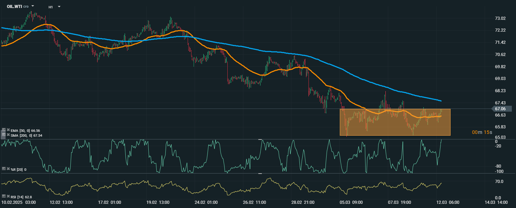
Task: Click the 66.63 price axis label
Action: 500,115
